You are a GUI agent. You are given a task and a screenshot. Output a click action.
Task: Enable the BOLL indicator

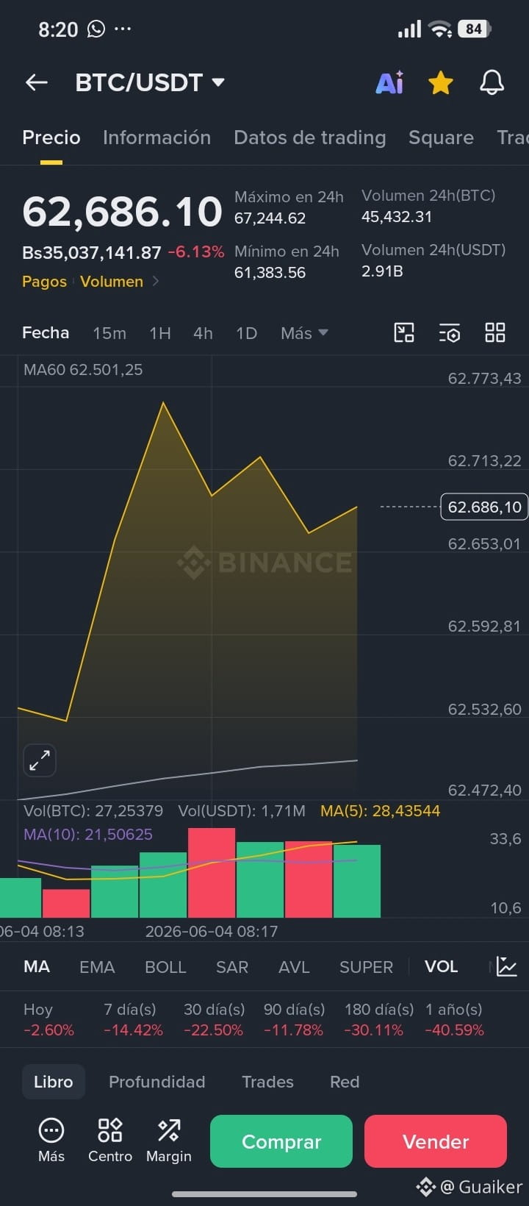tap(165, 967)
